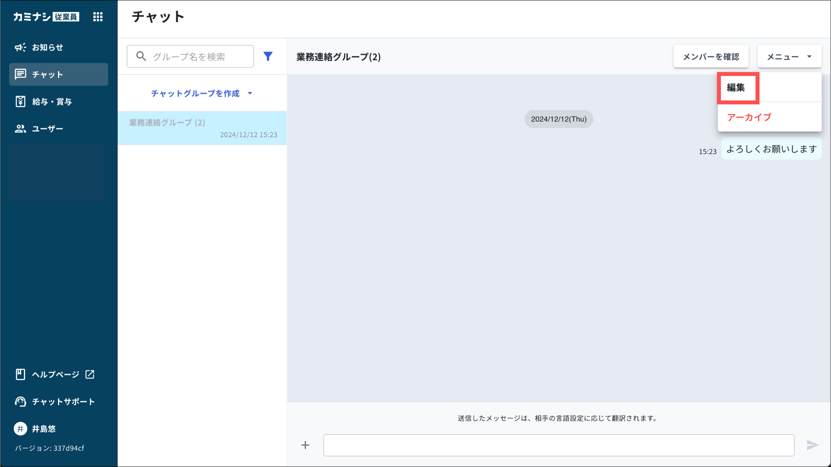Open 給与・賞与 yen document icon
Screen dimensions: 831x467
point(20,101)
